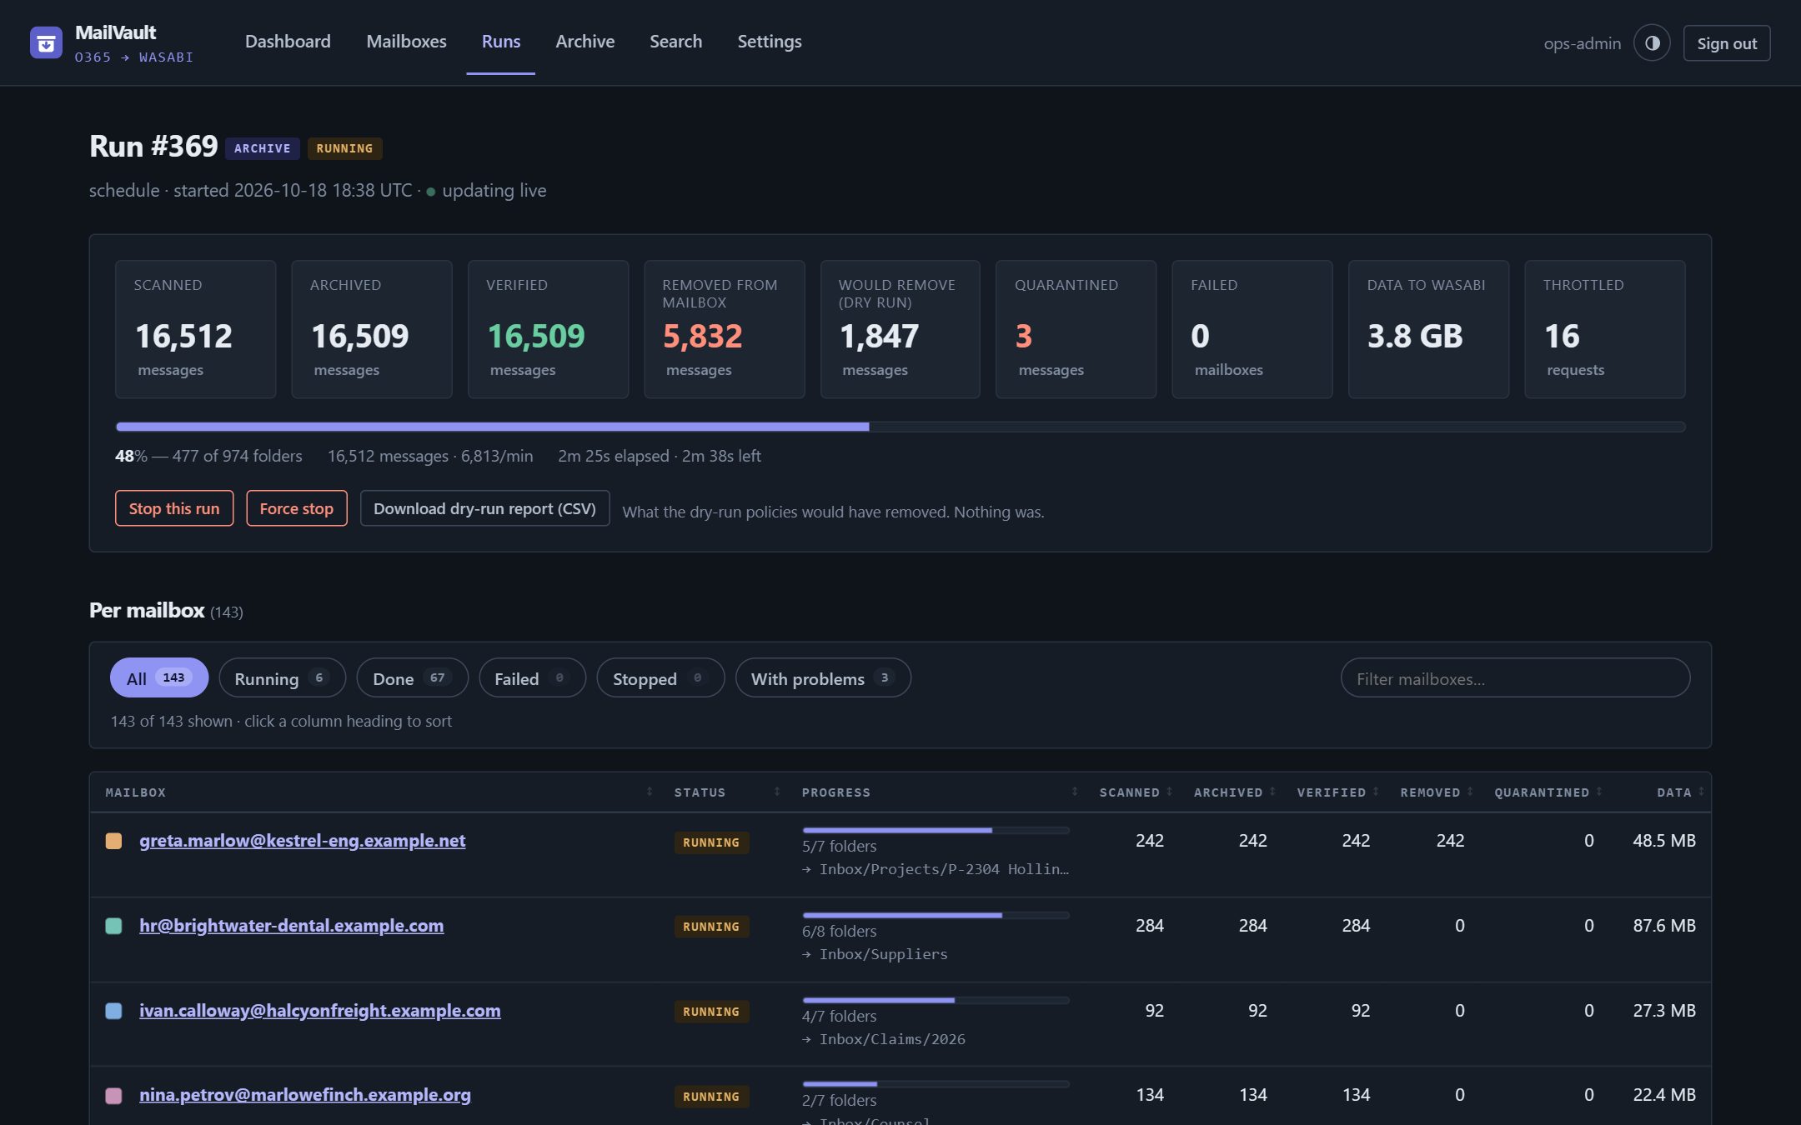1801x1125 pixels.
Task: Sign out of ops-admin account
Action: (x=1727, y=43)
